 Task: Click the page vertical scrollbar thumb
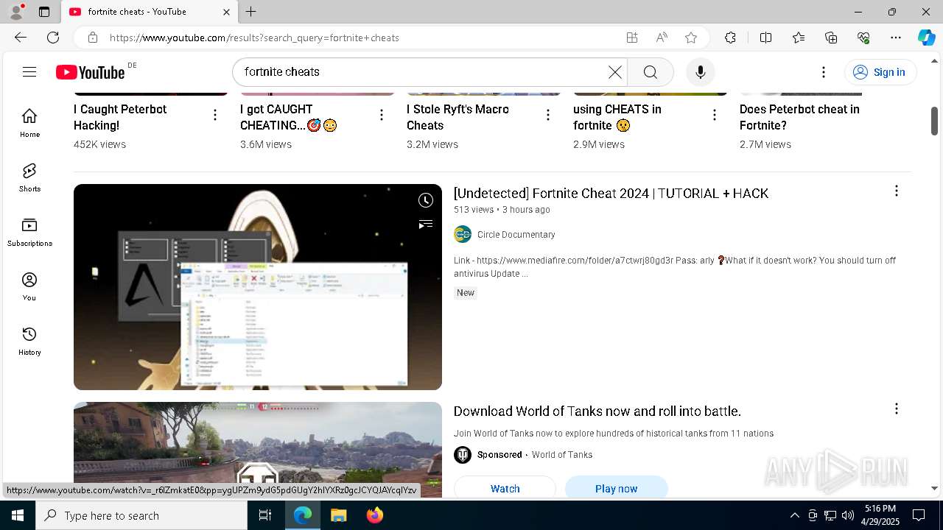[x=934, y=121]
